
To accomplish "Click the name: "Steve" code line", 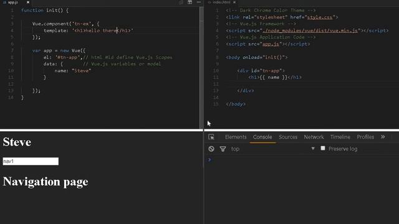I will 73,70.
